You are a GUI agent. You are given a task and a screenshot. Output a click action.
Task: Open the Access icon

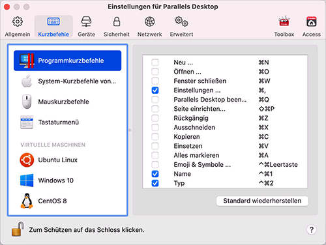point(312,22)
